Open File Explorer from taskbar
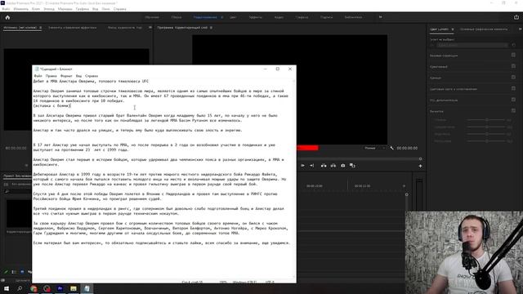This screenshot has height=294, width=523. click(x=74, y=288)
